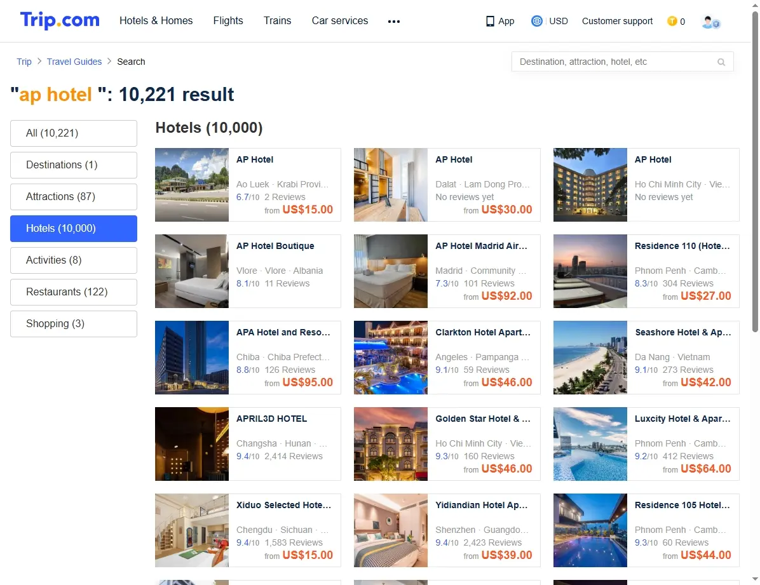This screenshot has width=760, height=585.
Task: Click Yidiandian Hotel Ap title
Action: (482, 505)
